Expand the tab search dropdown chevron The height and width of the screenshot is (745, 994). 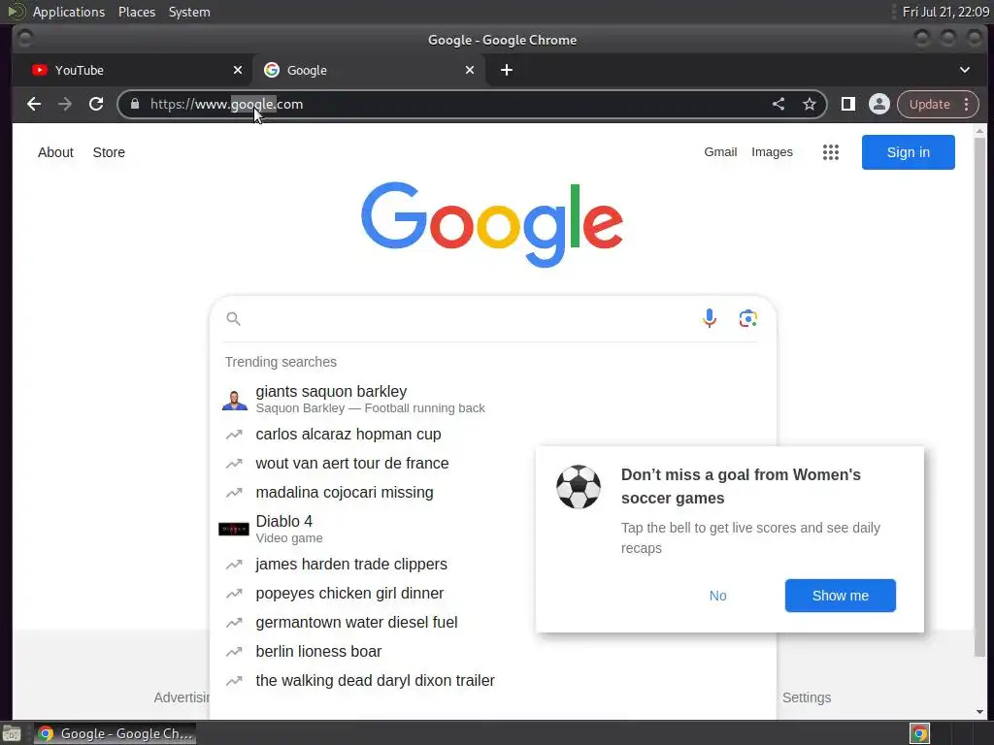coord(964,70)
